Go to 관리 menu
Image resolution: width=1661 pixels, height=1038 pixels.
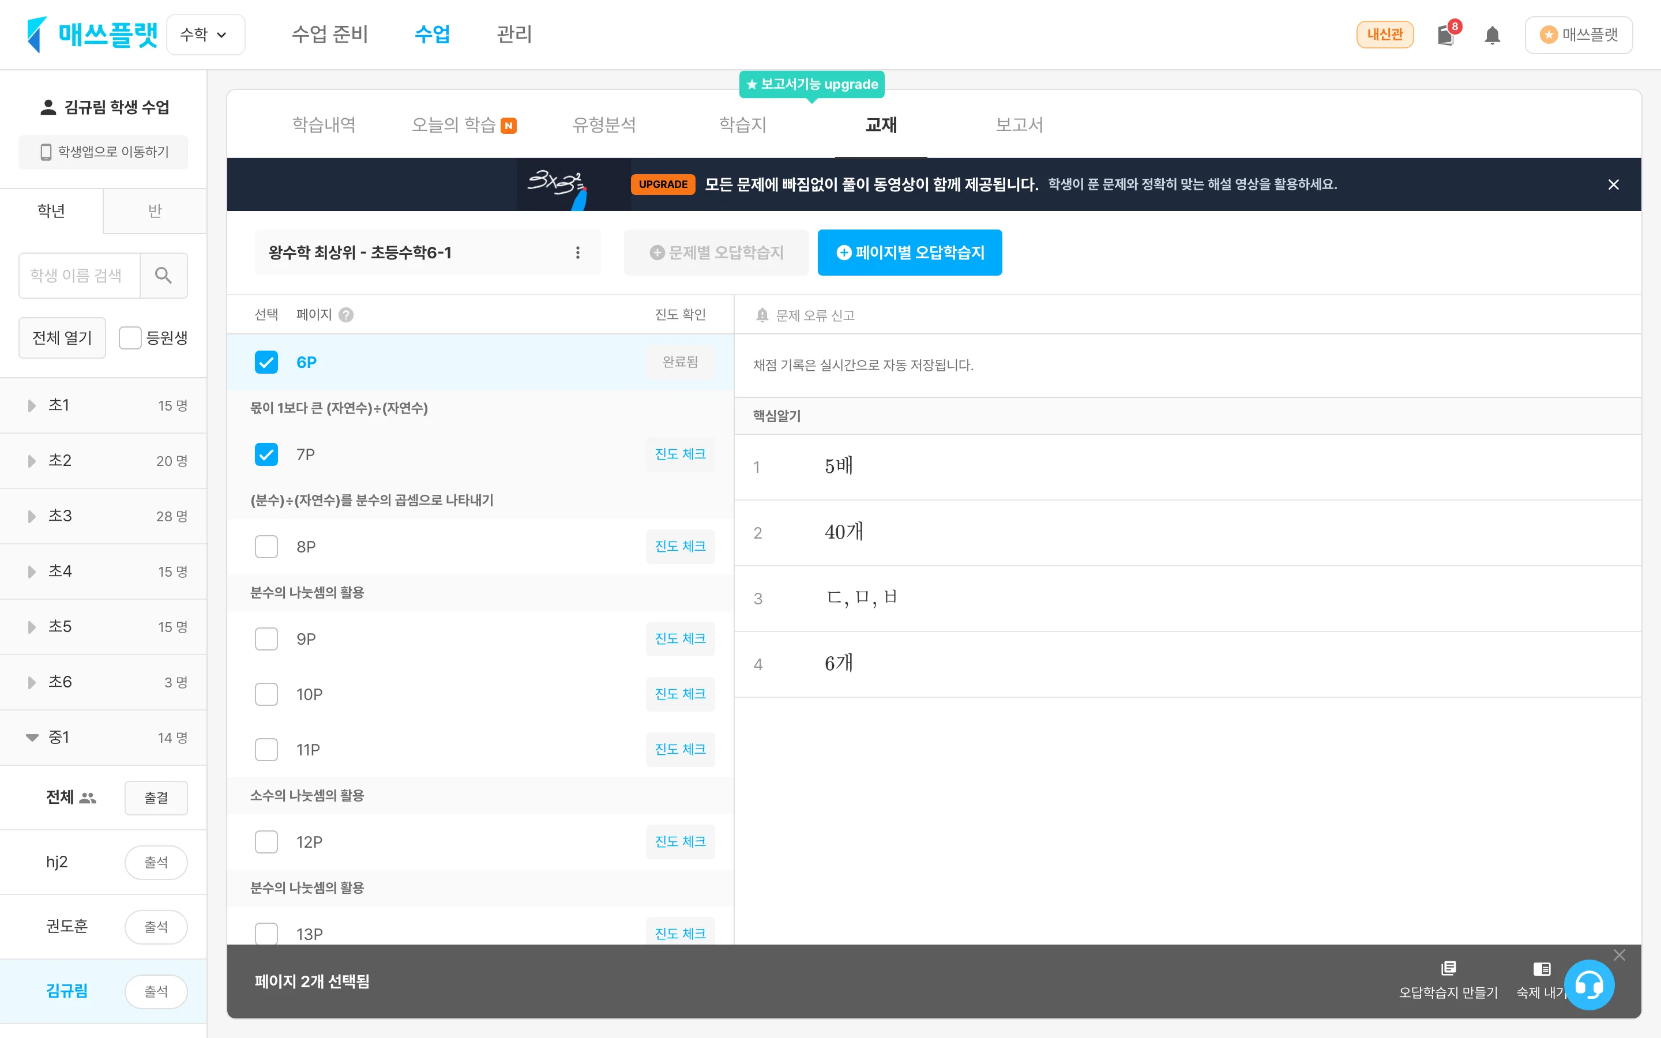[x=514, y=35]
